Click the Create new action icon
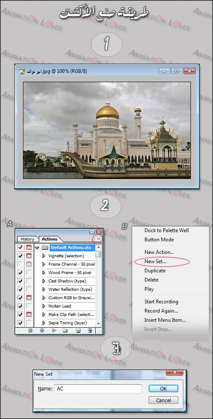 point(78,331)
